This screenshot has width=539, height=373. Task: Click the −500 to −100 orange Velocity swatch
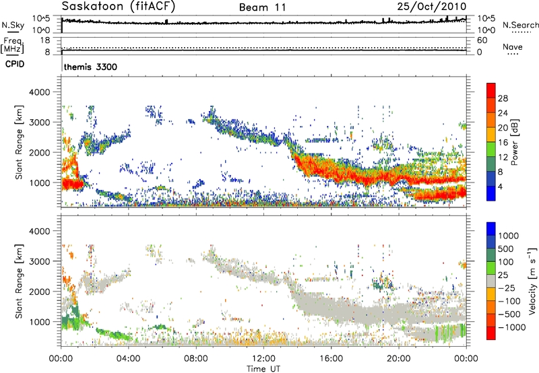491,307
